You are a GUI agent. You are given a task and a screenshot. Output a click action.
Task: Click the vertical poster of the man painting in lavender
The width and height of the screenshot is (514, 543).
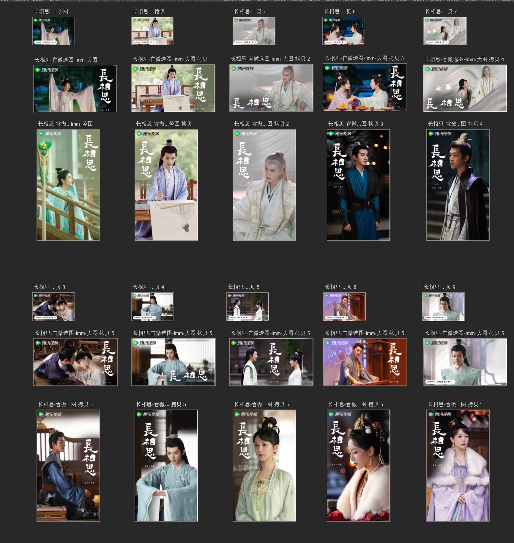click(x=166, y=185)
